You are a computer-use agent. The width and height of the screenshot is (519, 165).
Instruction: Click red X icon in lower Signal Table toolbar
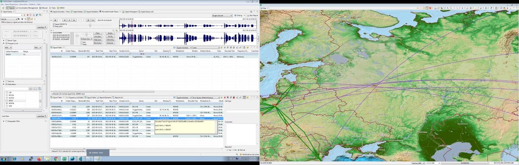point(225,98)
